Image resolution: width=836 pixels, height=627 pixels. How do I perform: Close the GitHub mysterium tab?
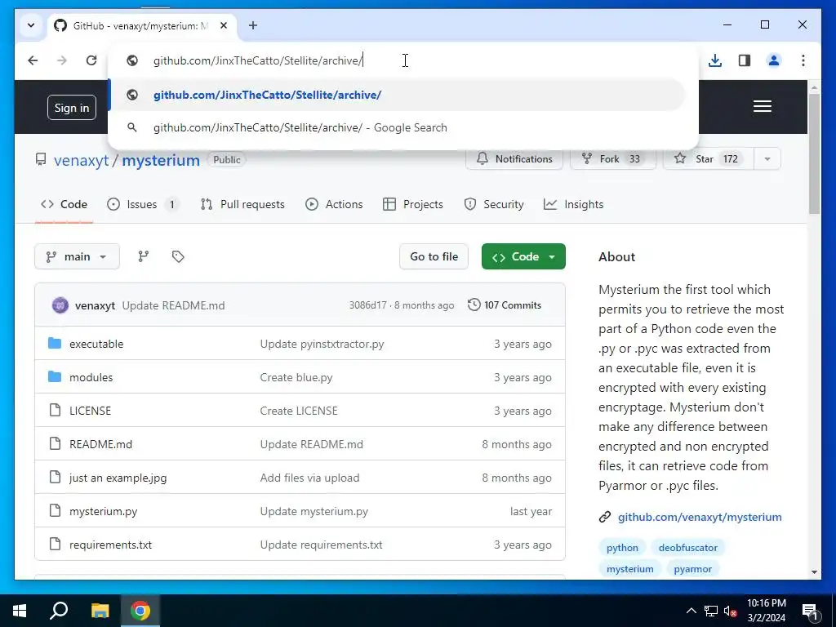(x=224, y=25)
